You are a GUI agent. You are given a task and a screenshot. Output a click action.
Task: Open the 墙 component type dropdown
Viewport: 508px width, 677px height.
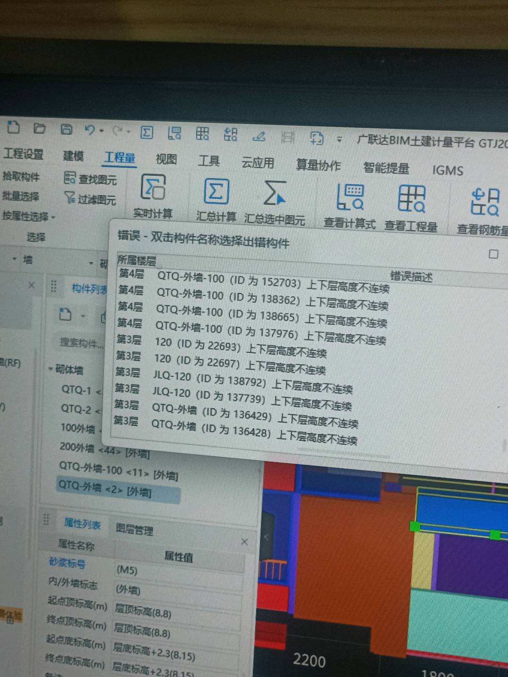point(91,263)
